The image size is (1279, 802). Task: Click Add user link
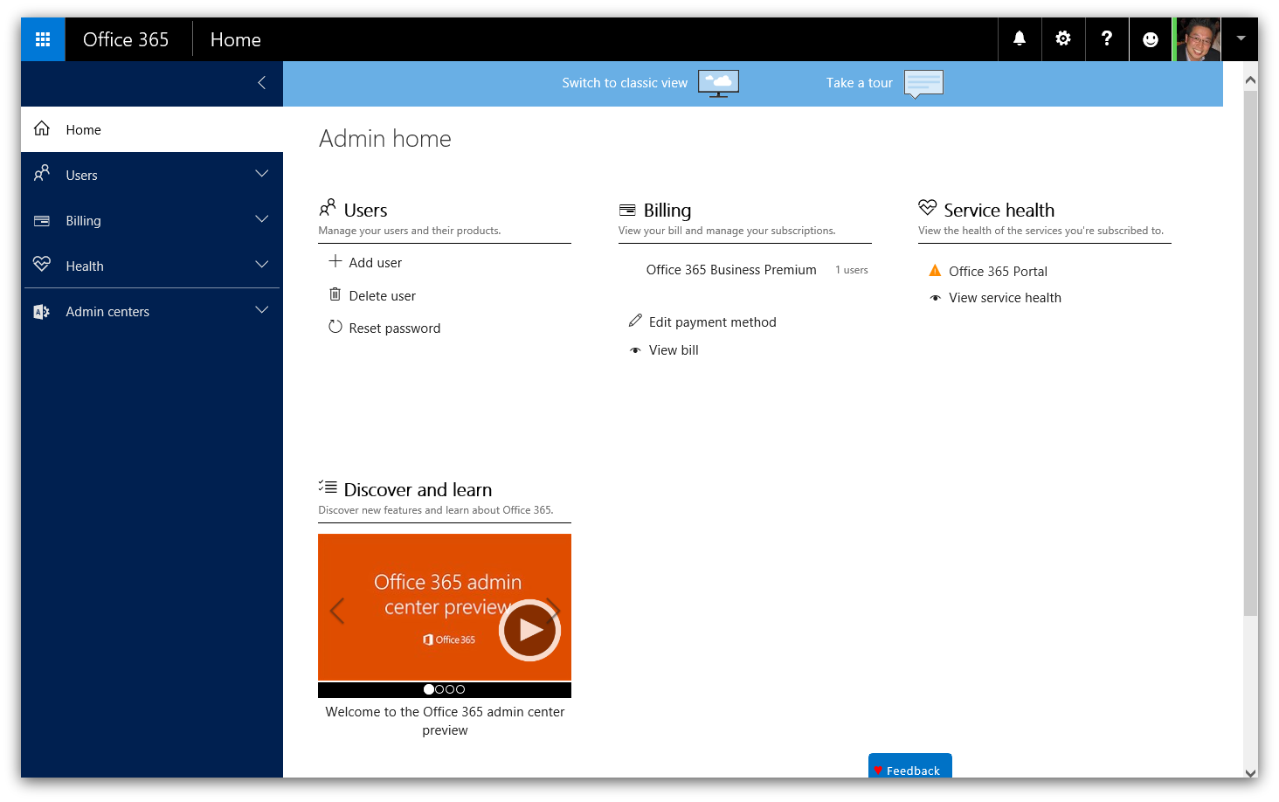(x=376, y=263)
